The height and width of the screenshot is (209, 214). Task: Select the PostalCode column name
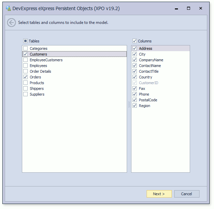(x=148, y=100)
